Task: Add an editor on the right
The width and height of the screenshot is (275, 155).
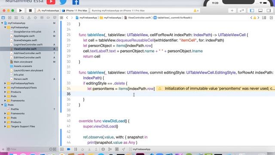Action: point(271,18)
